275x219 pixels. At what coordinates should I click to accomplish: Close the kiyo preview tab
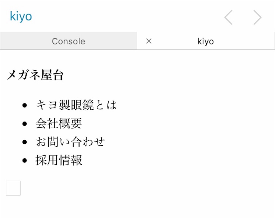pyautogui.click(x=149, y=41)
